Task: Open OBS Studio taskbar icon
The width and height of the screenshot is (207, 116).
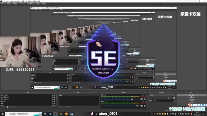Action: (56, 114)
